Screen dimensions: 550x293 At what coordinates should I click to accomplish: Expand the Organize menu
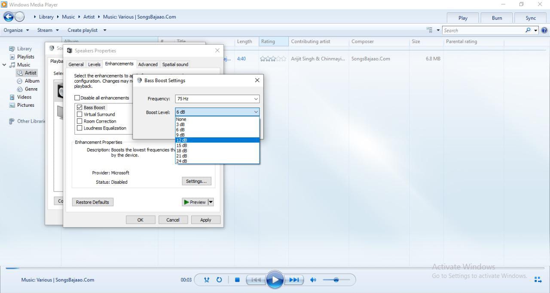(x=16, y=30)
